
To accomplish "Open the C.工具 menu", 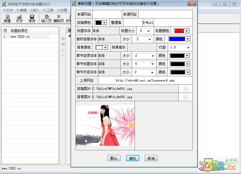I will coord(48,10).
